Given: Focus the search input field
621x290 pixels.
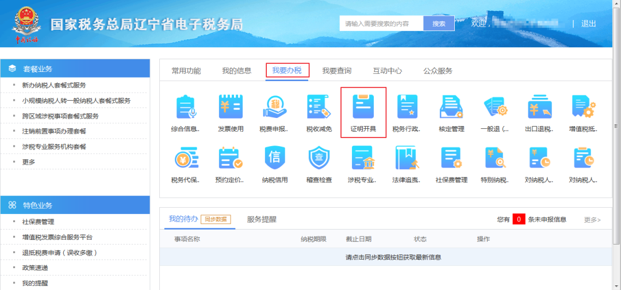Looking at the screenshot, I should coord(381,24).
